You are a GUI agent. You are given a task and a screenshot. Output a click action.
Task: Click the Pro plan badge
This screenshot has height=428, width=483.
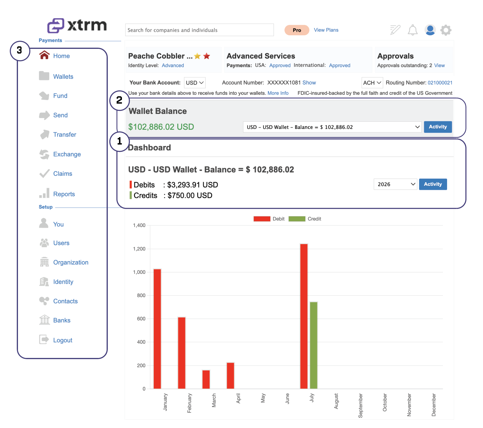pos(297,30)
